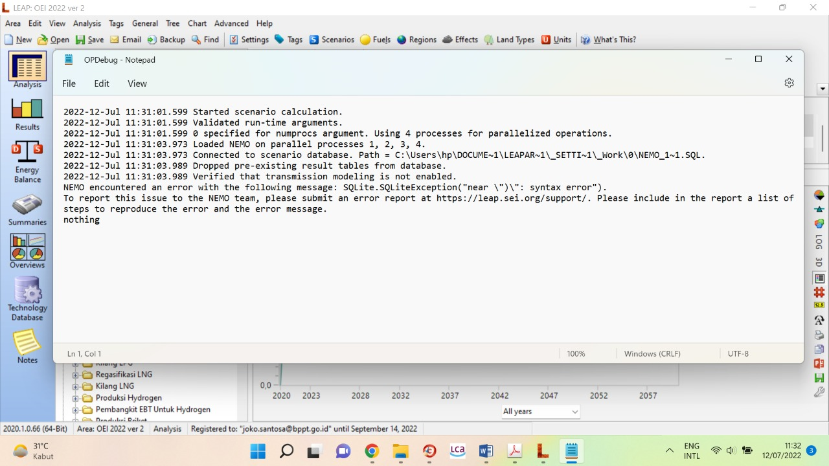Select the Produksi Hydrogen tree branch
The height and width of the screenshot is (466, 829).
pyautogui.click(x=129, y=398)
